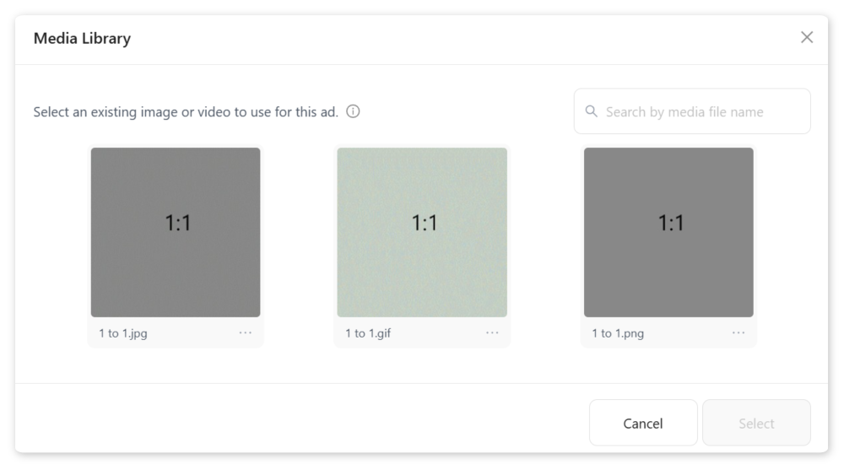Focus the media file name search field

tap(701, 111)
